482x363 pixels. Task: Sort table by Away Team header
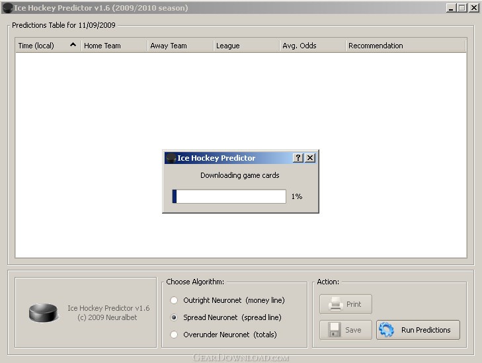coord(180,46)
